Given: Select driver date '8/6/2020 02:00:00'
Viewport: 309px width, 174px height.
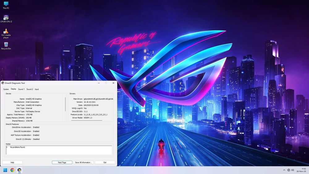Looking at the screenshot, I should click(91, 105).
